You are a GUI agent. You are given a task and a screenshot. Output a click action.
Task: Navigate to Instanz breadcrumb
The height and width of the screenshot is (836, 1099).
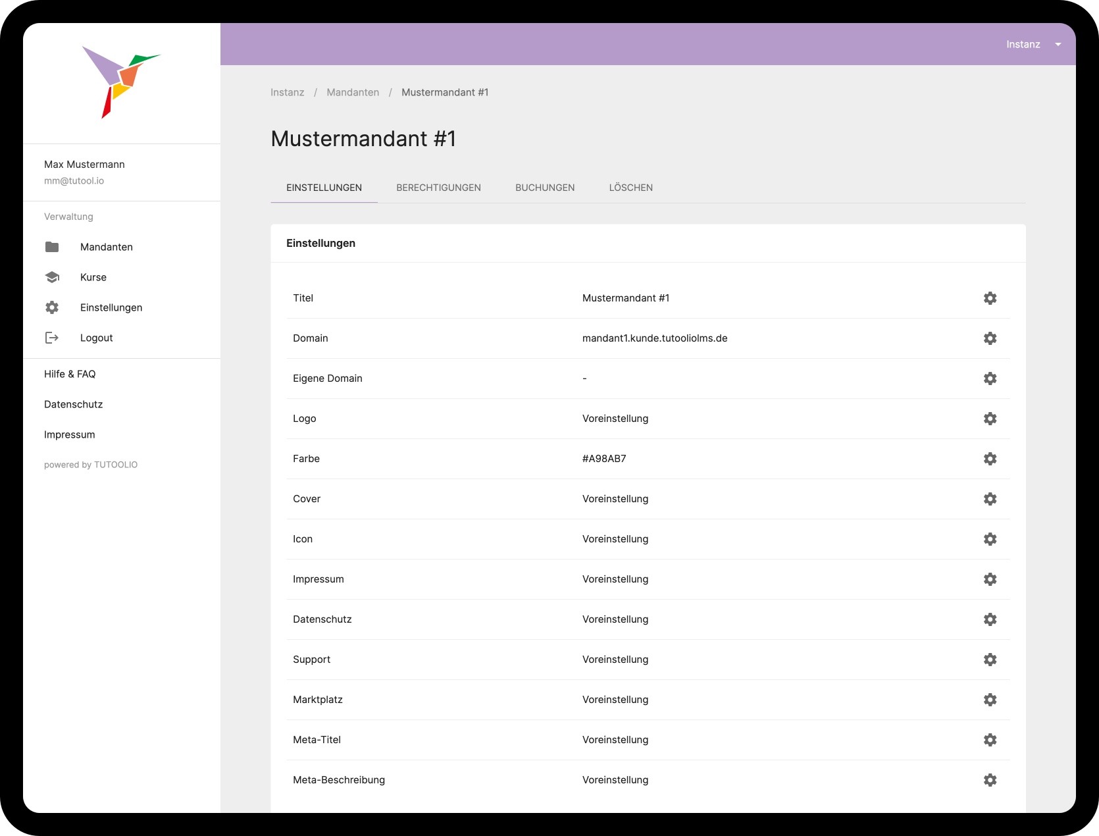[x=287, y=92]
